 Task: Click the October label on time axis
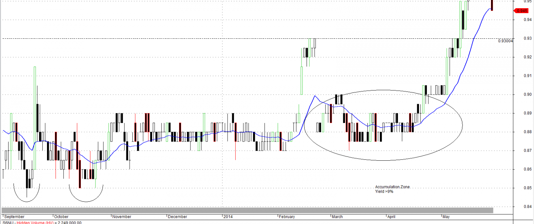coord(61,217)
